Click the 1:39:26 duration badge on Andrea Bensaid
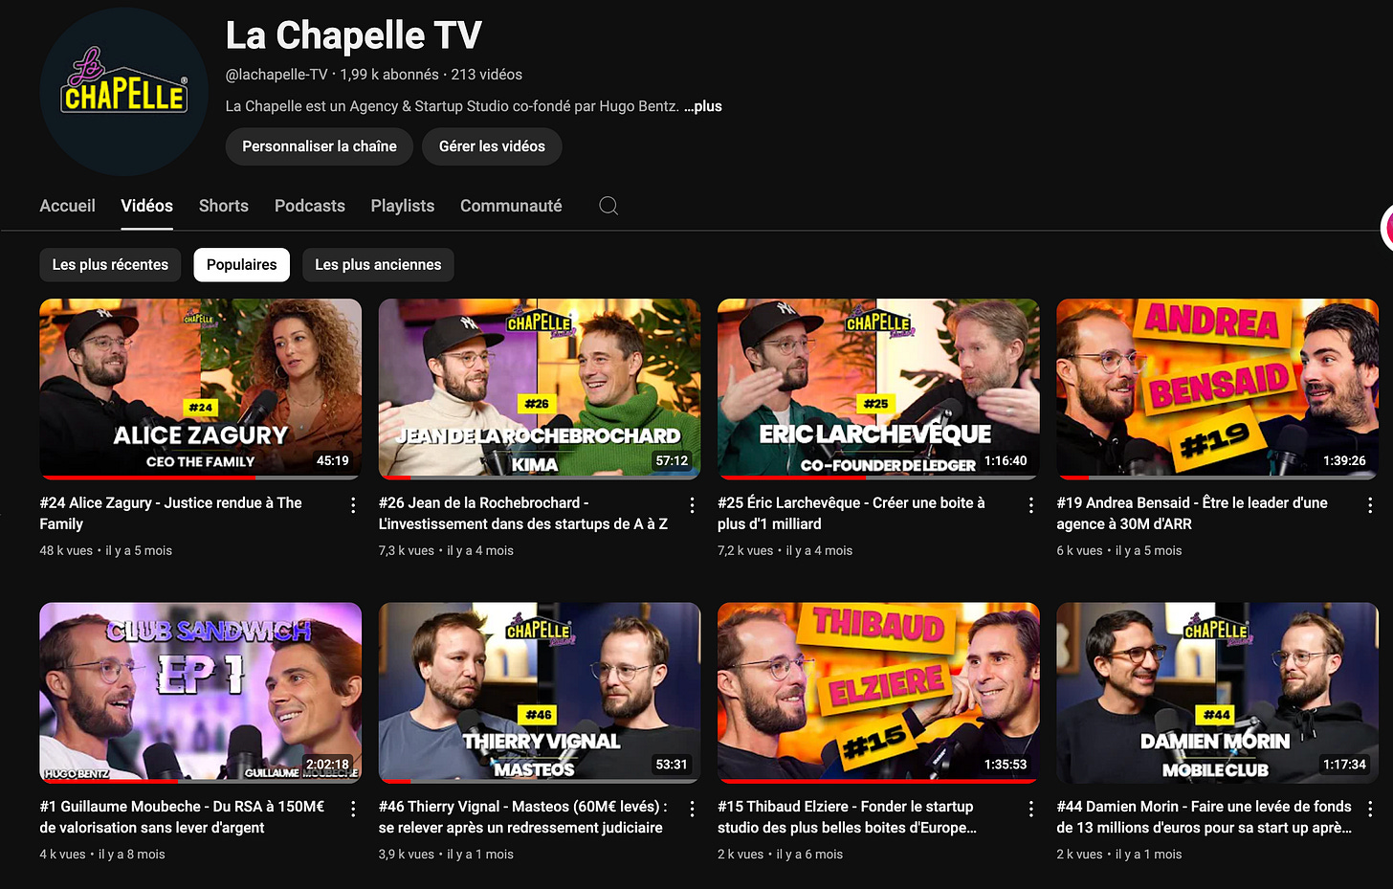The image size is (1393, 889). point(1344,460)
